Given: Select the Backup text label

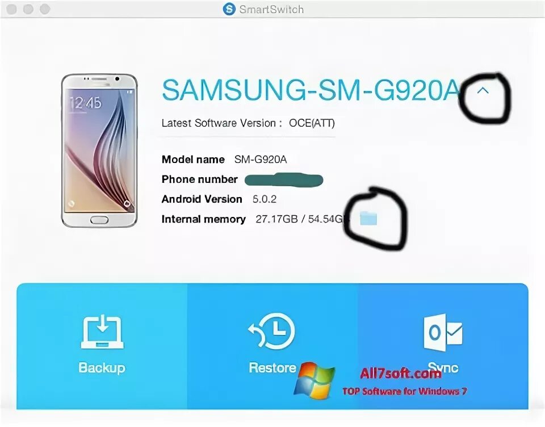Looking at the screenshot, I should [102, 368].
